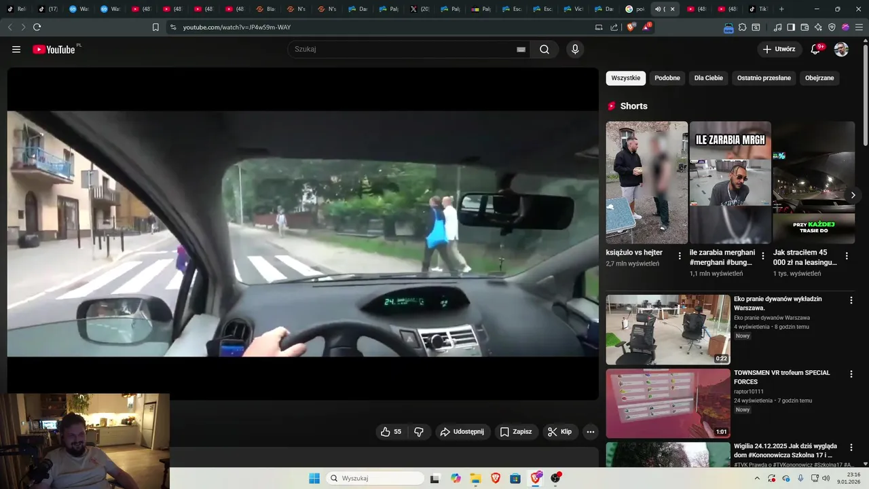
Task: Open more actions ellipsis under video
Action: (x=591, y=431)
